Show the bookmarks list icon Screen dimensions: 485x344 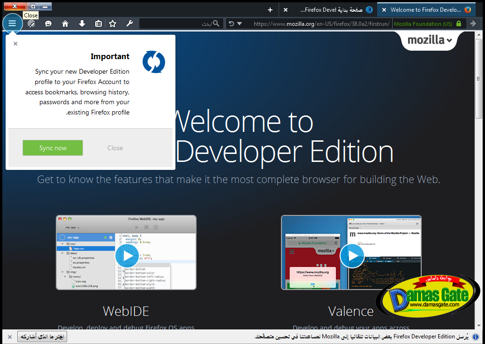(99, 23)
